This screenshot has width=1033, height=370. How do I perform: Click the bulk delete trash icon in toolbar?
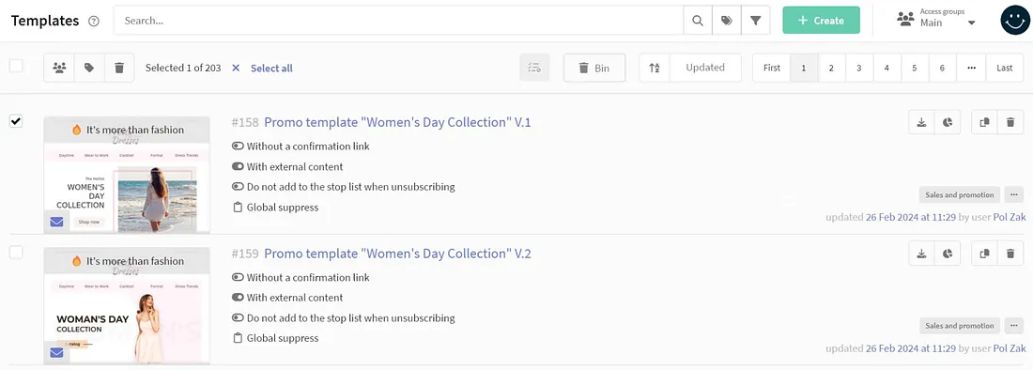[119, 68]
